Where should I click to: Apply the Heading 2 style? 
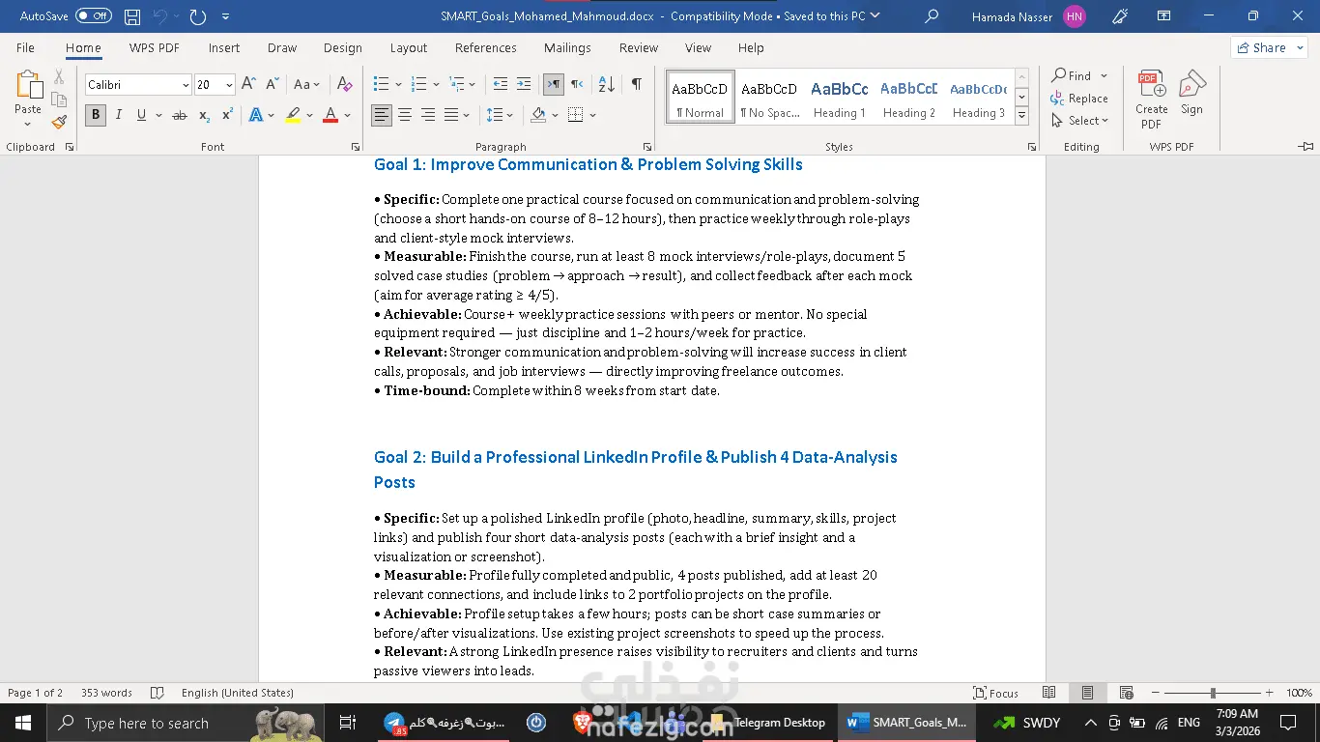[909, 97]
